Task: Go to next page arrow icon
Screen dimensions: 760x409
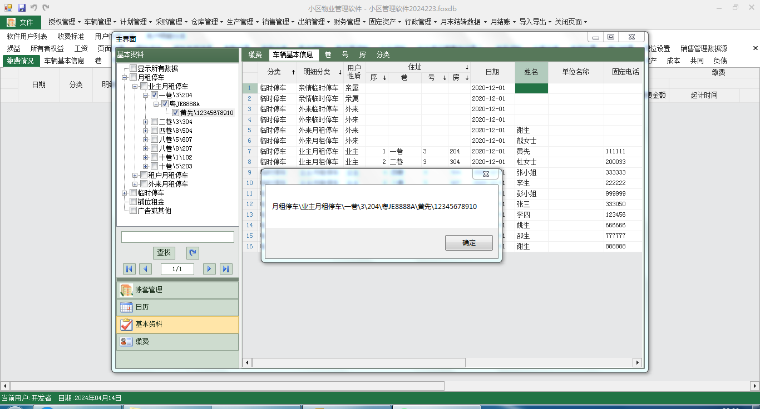Action: (x=209, y=269)
